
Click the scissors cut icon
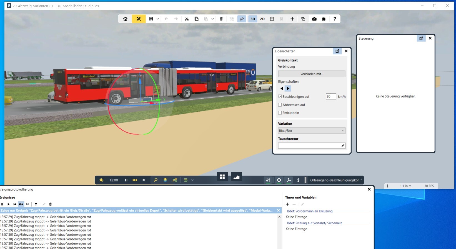[187, 19]
